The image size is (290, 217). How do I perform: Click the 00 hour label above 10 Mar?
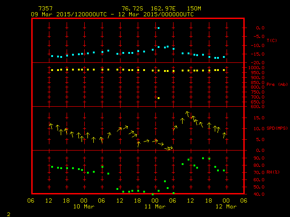[84, 200]
